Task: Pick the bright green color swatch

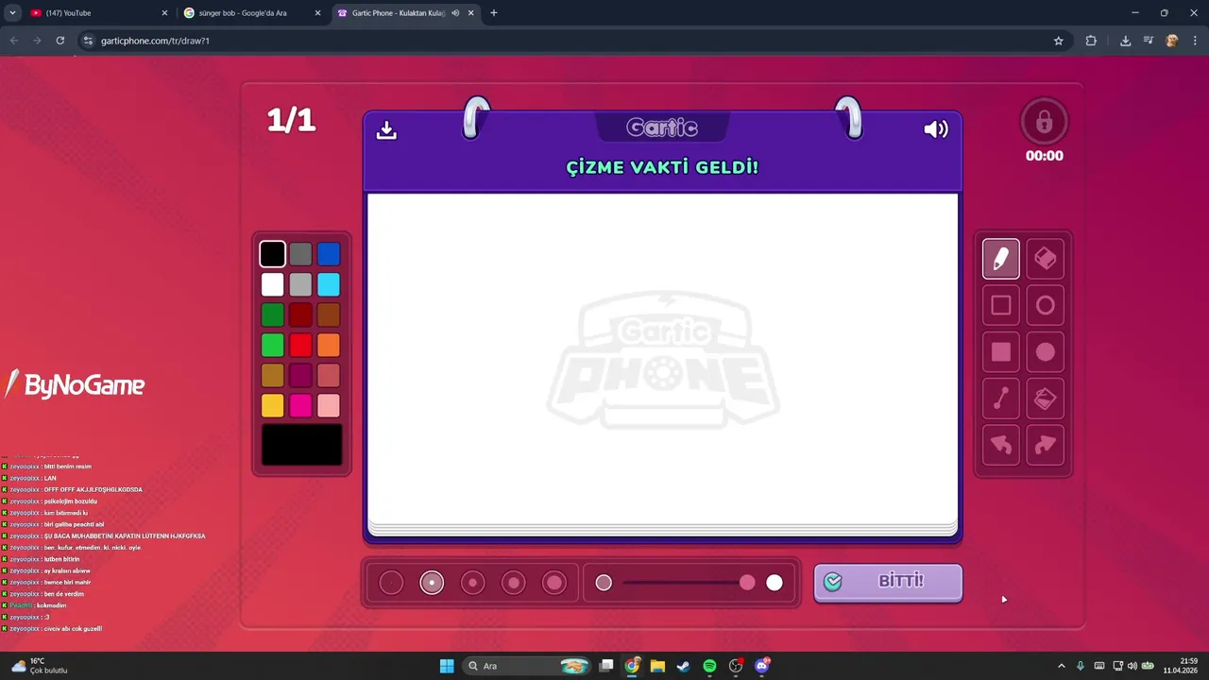Action: point(272,345)
